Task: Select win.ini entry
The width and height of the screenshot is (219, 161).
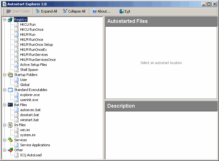Action: click(25, 130)
